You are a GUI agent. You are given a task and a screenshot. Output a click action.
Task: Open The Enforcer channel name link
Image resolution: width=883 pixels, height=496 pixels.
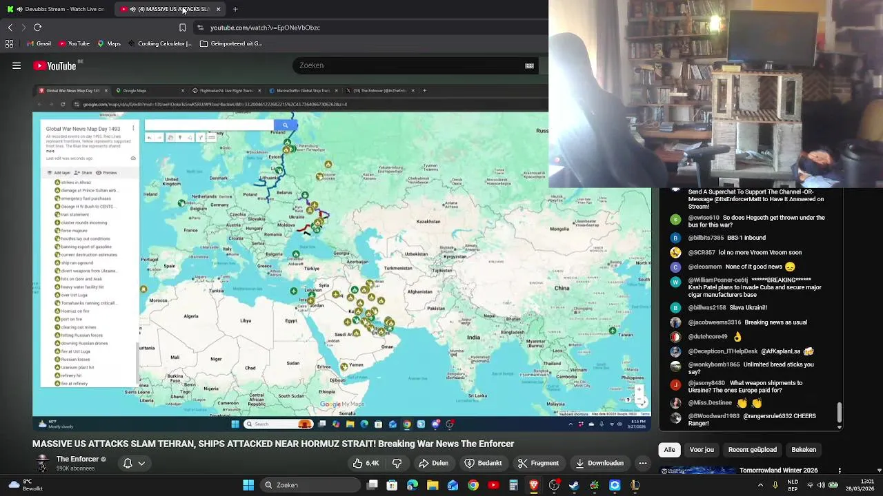[x=77, y=459]
